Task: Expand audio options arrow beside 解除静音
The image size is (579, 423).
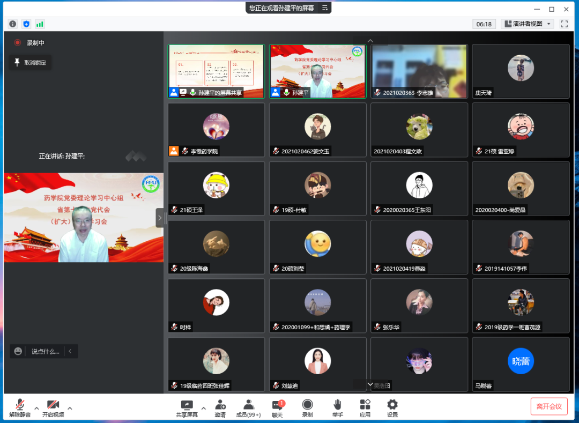Action: 36,408
